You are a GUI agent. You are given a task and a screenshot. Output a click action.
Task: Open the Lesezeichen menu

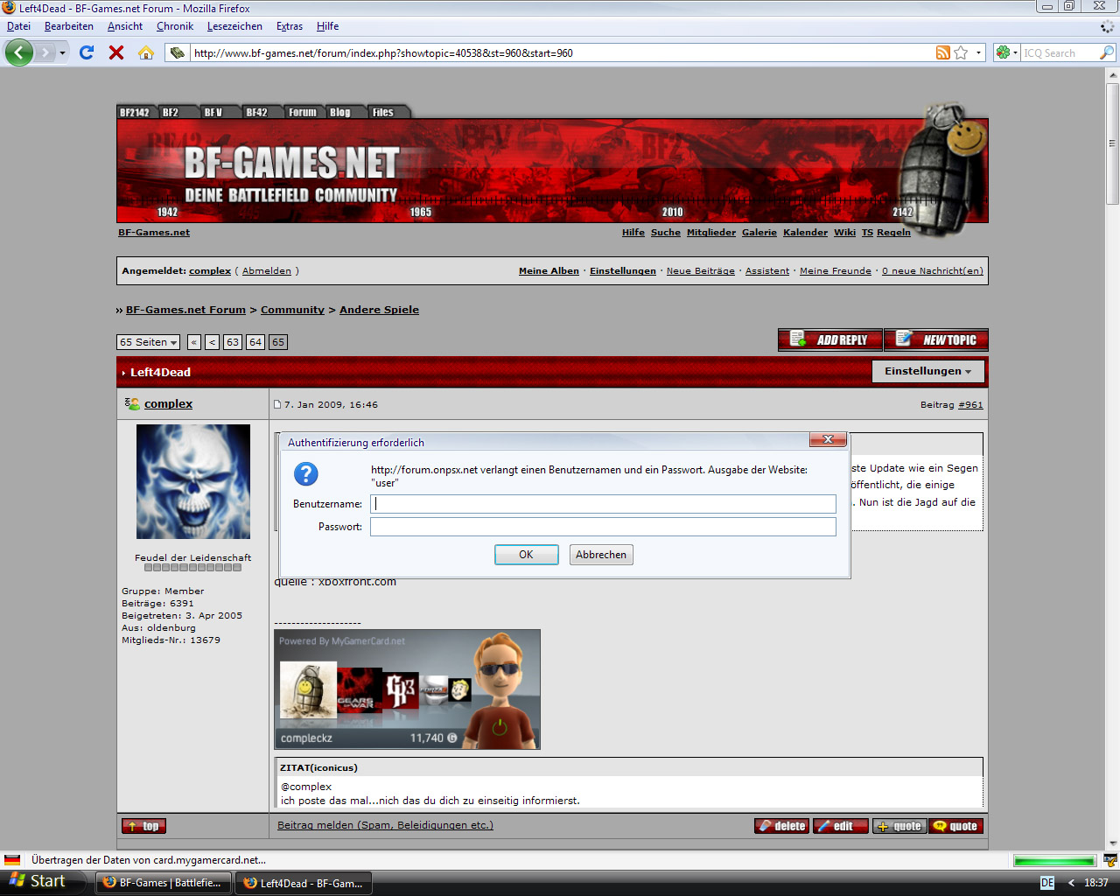pyautogui.click(x=234, y=26)
